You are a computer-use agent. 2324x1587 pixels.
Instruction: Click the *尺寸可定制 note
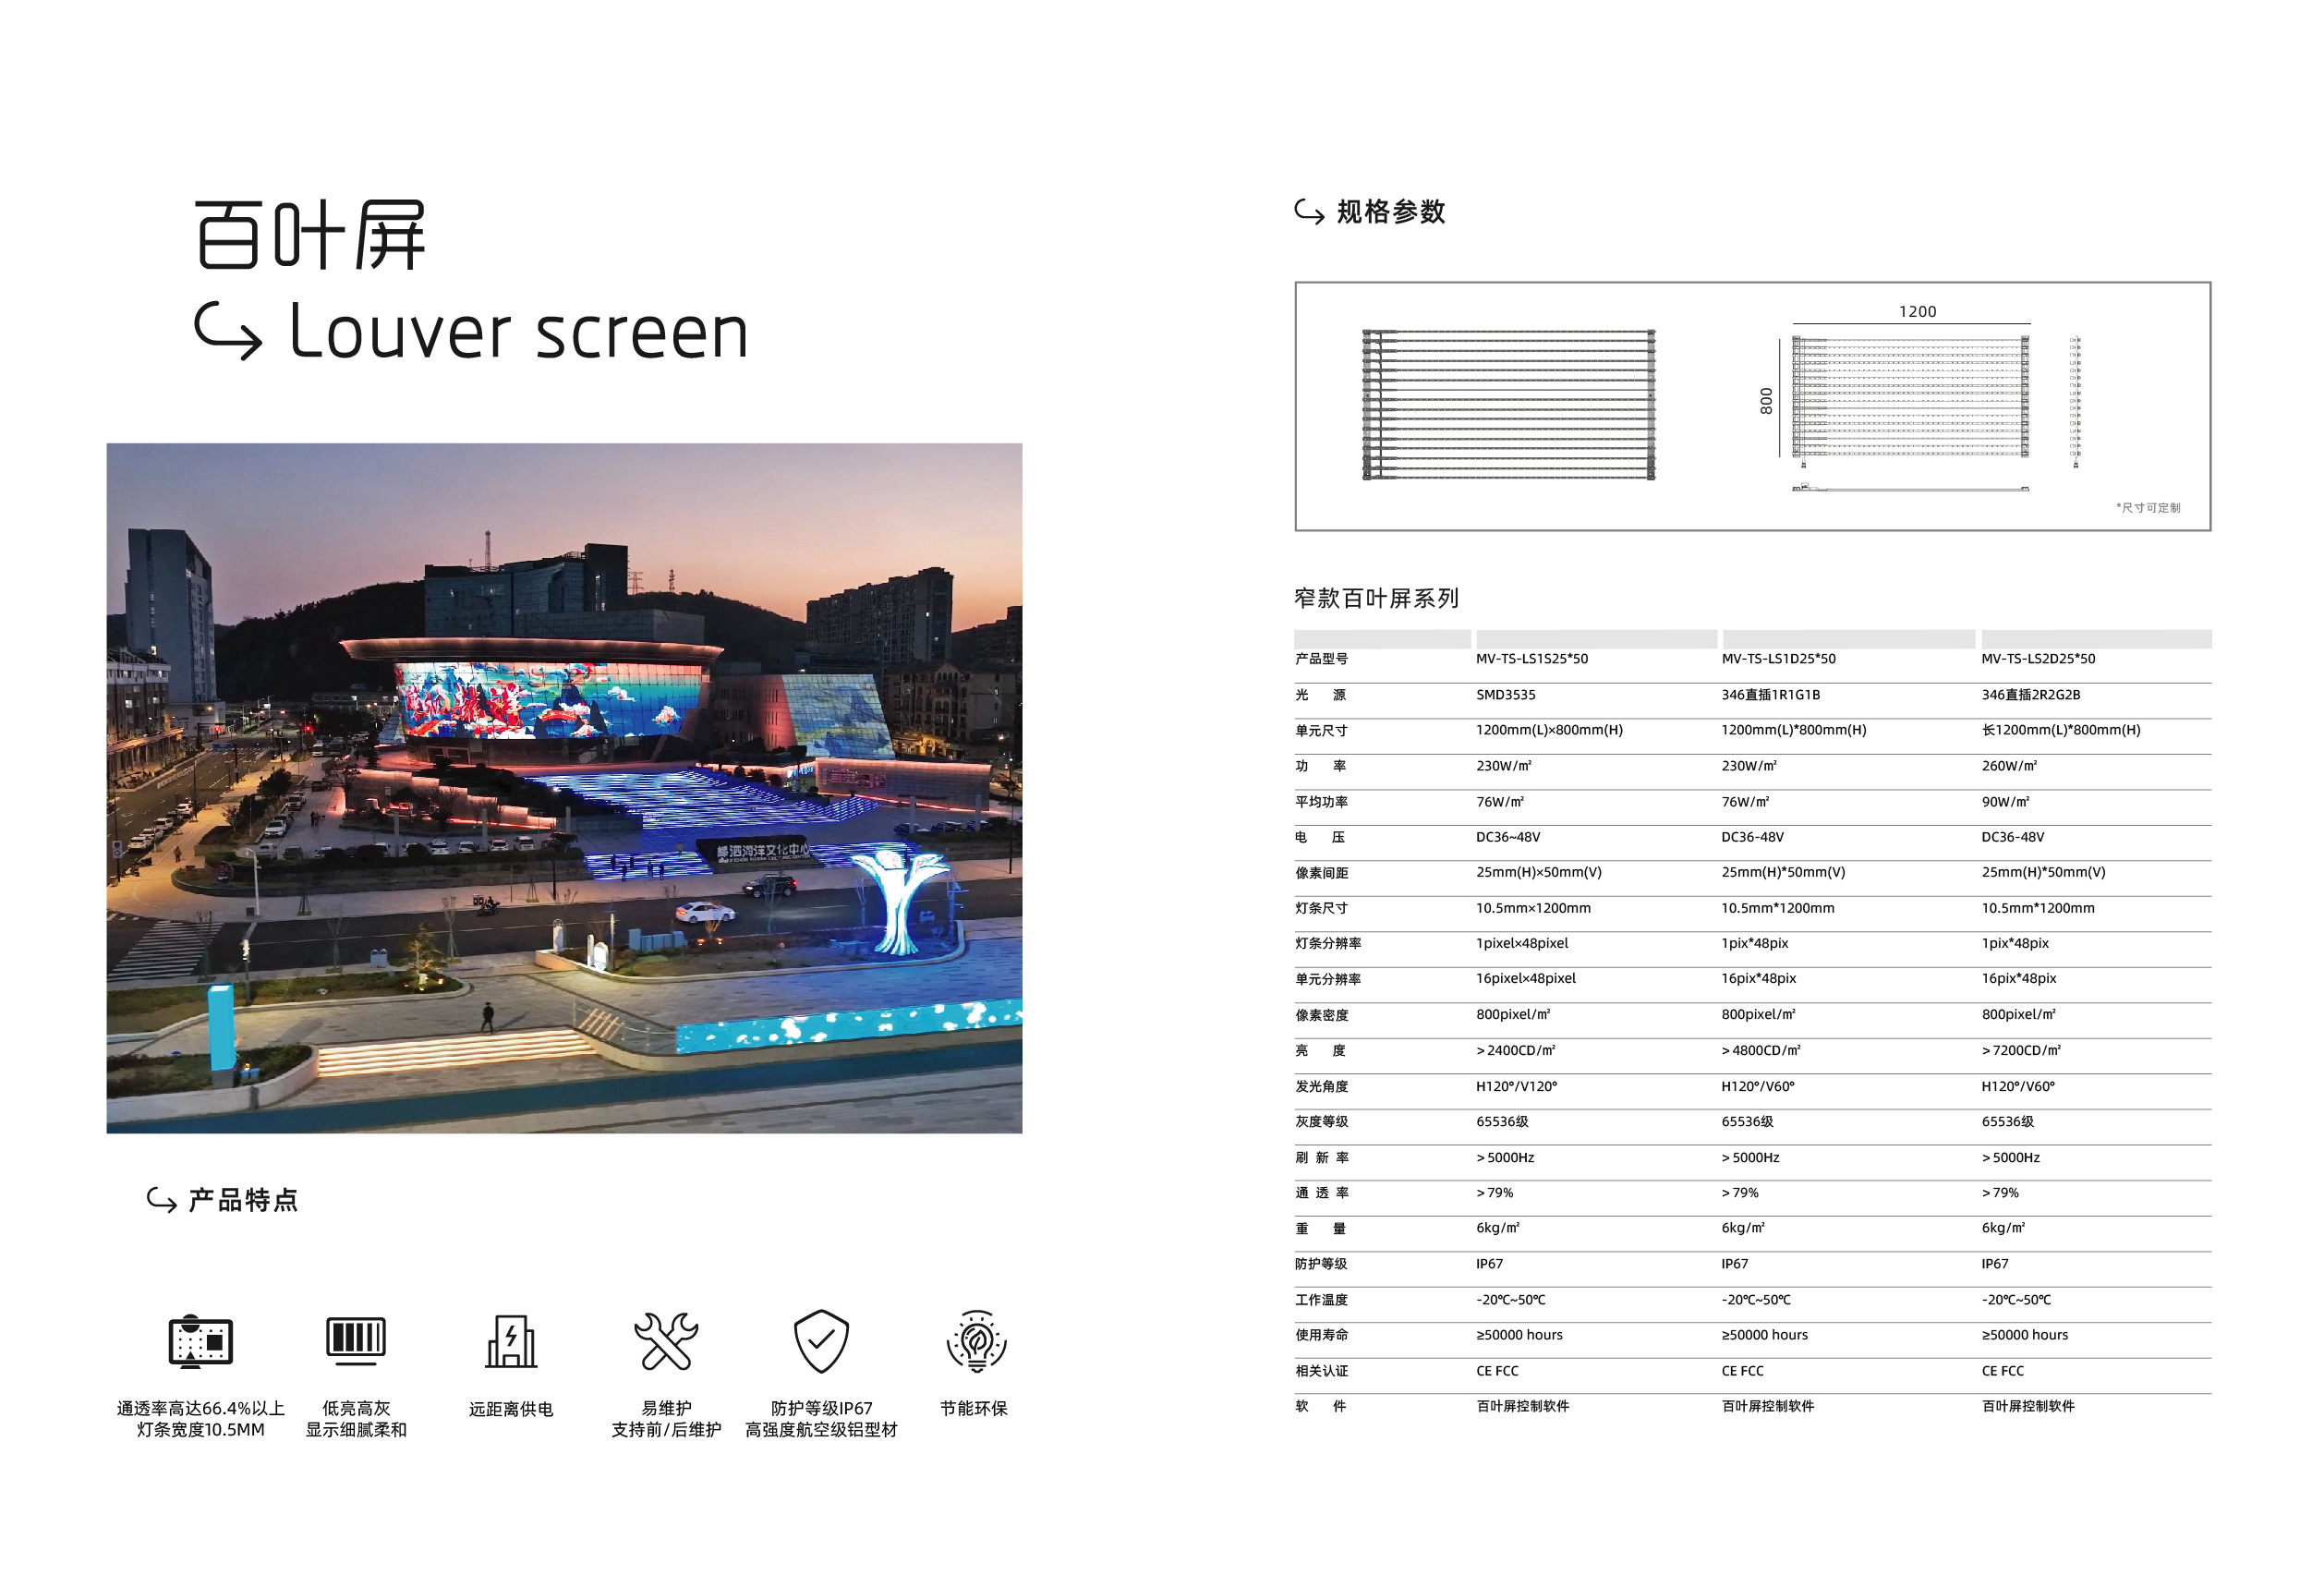point(2147,508)
